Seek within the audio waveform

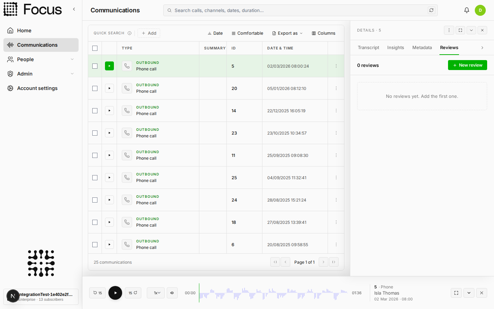point(273,293)
